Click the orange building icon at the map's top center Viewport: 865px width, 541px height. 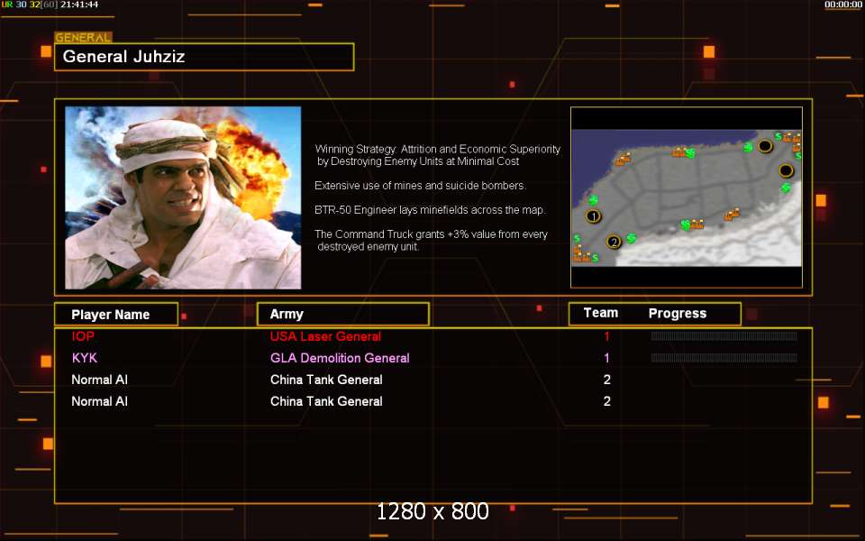(x=678, y=152)
